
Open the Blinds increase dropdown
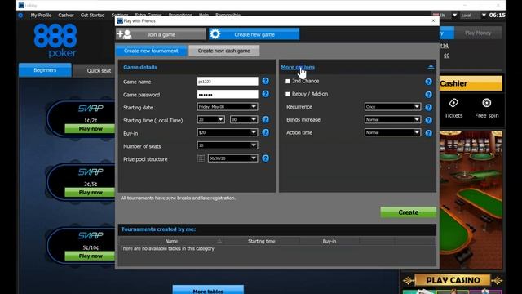pos(392,120)
